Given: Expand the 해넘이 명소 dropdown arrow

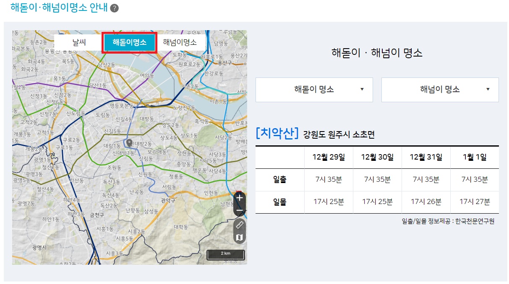Looking at the screenshot, I should (x=487, y=90).
